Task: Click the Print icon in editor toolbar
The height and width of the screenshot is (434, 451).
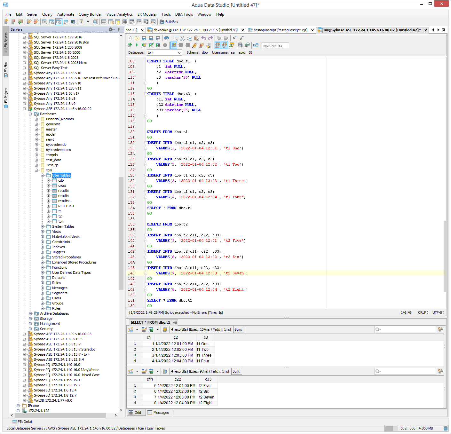Action: (166, 38)
